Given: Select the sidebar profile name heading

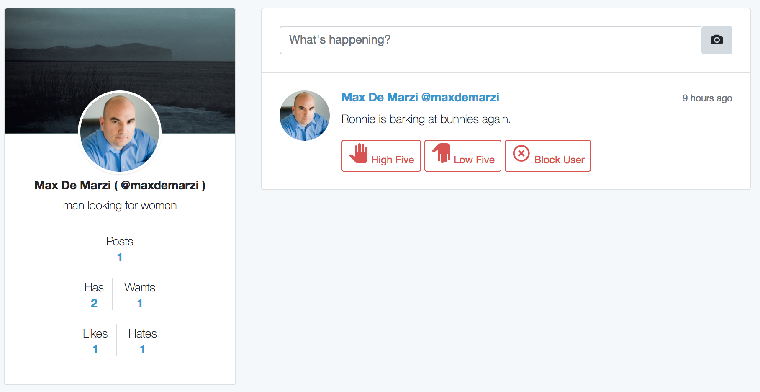Looking at the screenshot, I should pyautogui.click(x=120, y=186).
